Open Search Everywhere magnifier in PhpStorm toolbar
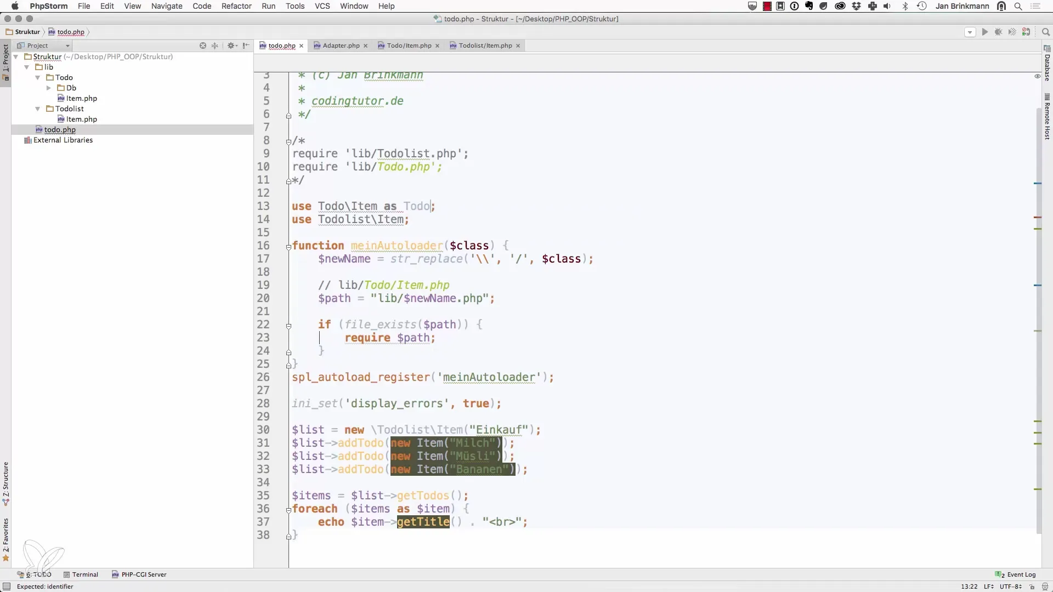 1045,32
